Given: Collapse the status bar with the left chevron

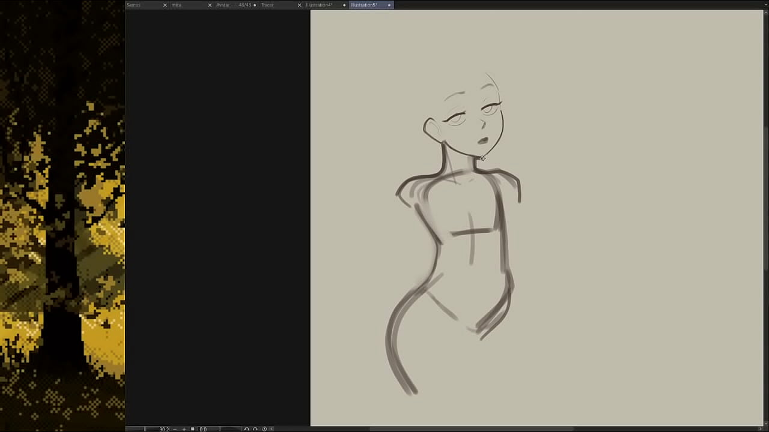Looking at the screenshot, I should tap(272, 429).
